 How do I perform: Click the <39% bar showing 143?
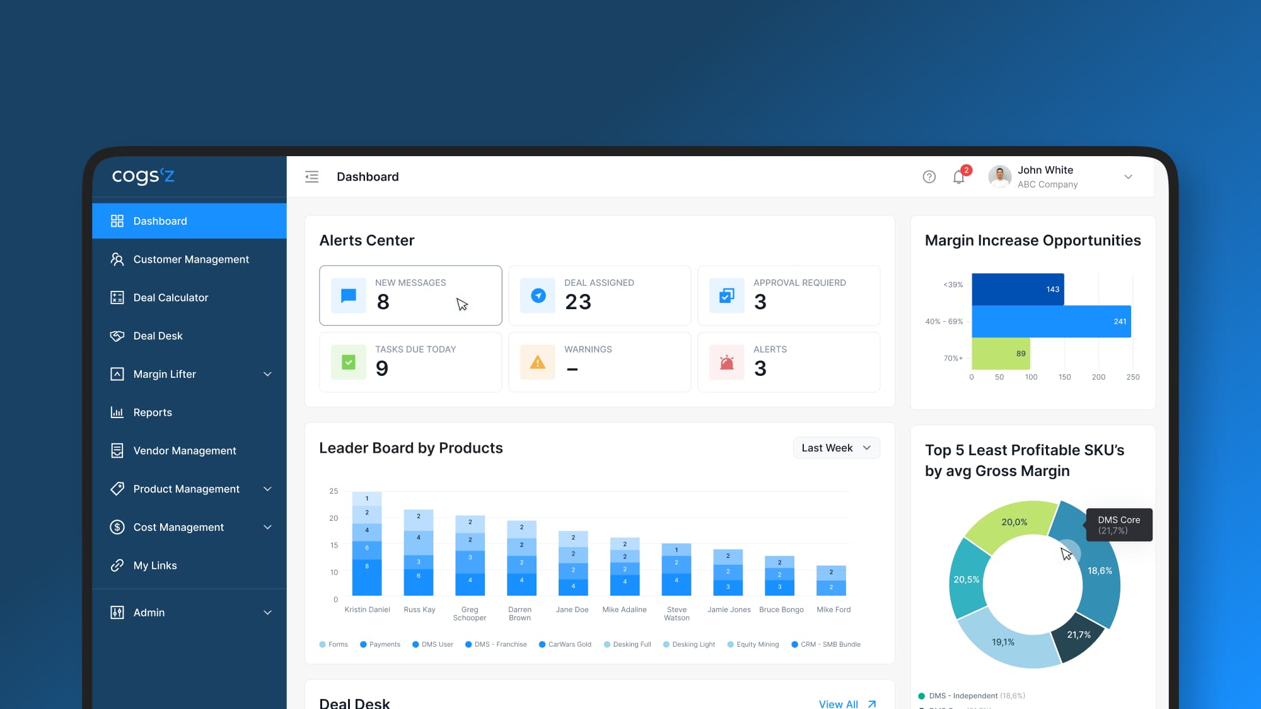(x=1018, y=289)
